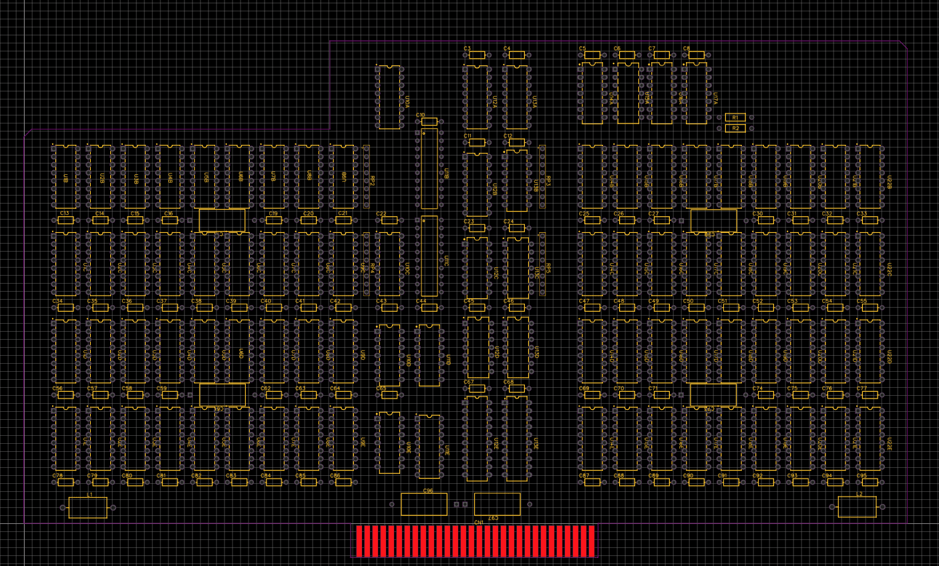
Task: Pick capacitor C7 footprint
Action: point(662,55)
